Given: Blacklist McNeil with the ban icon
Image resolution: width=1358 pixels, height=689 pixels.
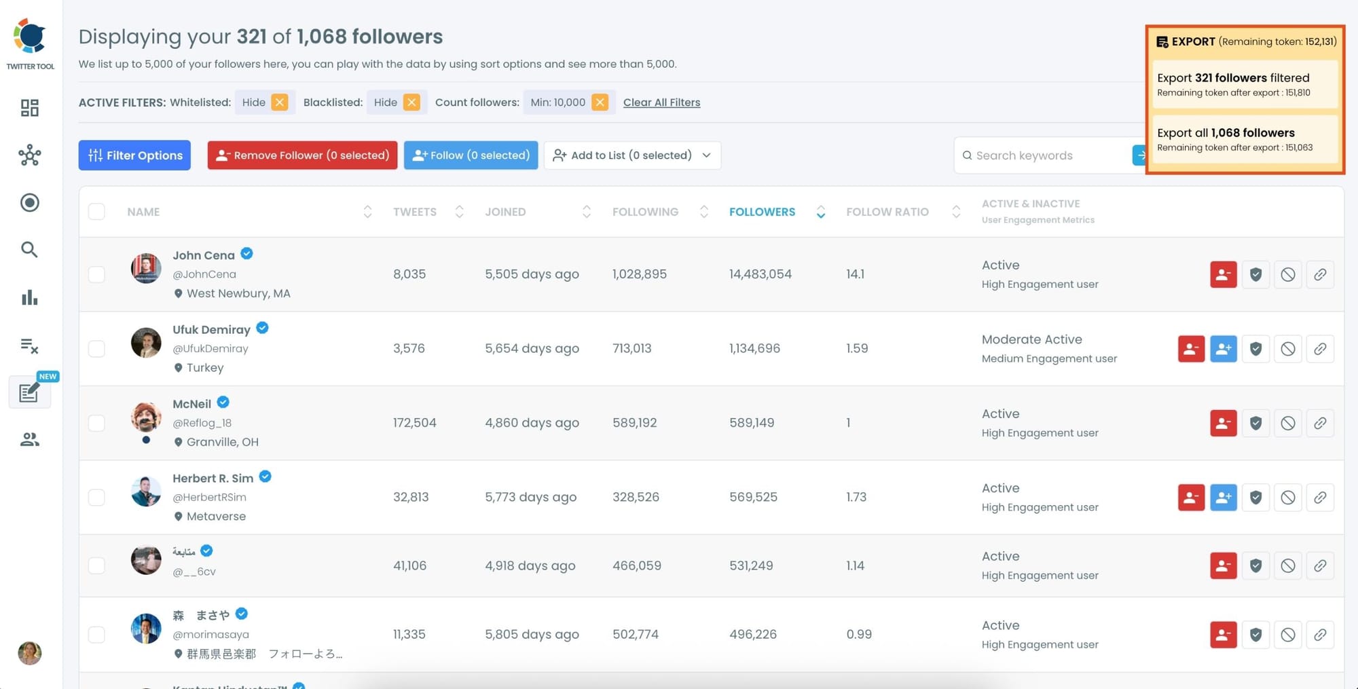Looking at the screenshot, I should pos(1288,422).
